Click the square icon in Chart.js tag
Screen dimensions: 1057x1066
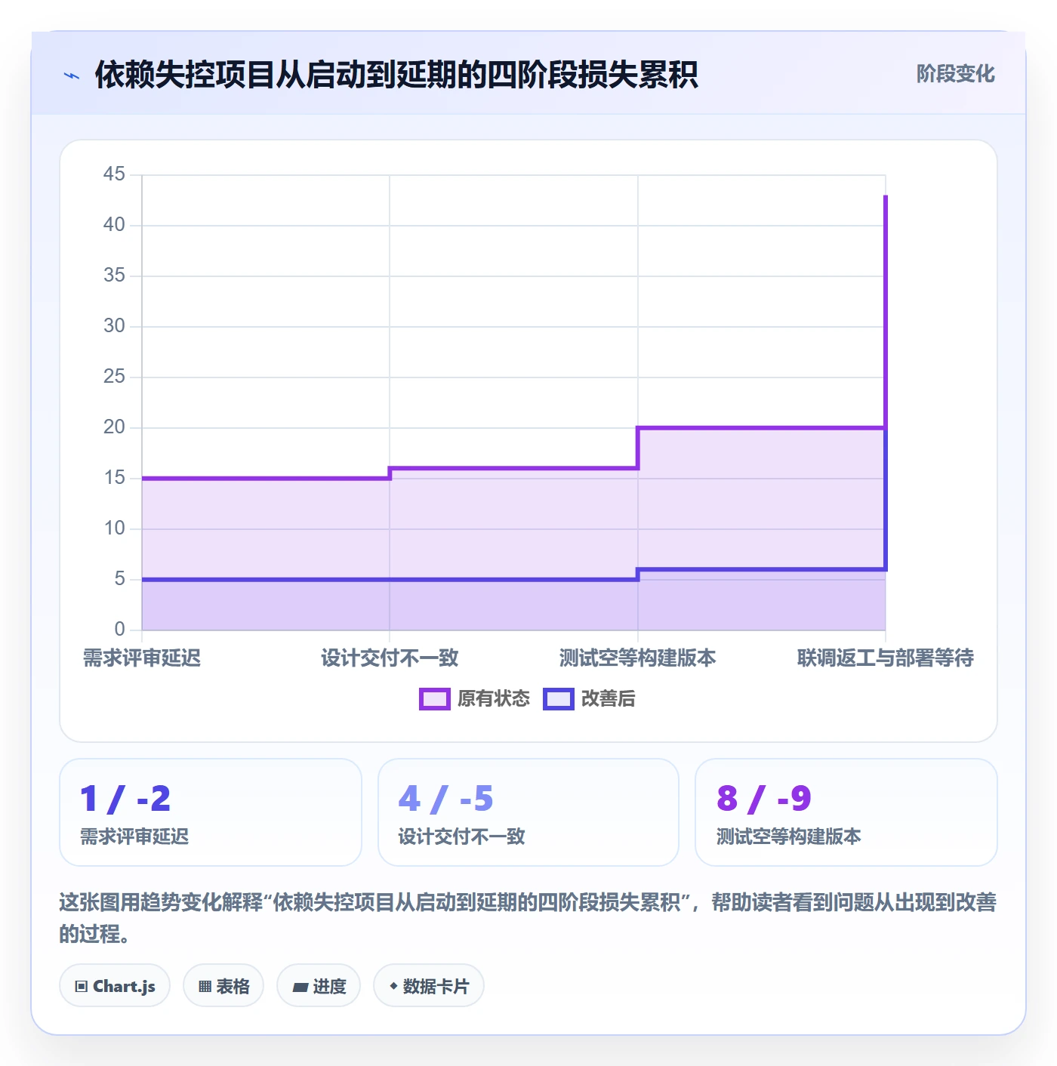82,987
